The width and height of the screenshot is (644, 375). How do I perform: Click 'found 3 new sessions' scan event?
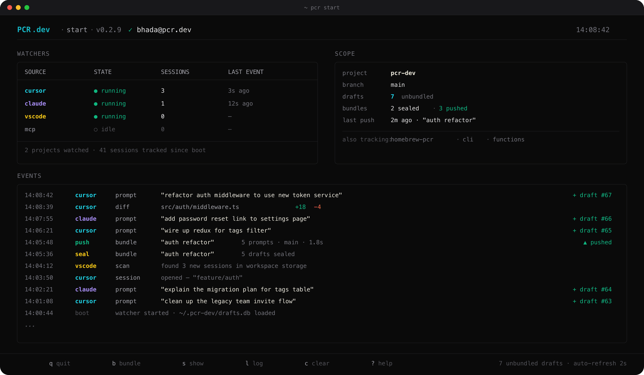[x=234, y=266]
